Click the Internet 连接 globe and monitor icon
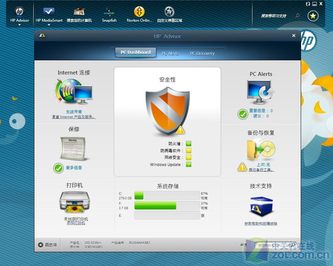This screenshot has width=333, height=266. coord(74,92)
